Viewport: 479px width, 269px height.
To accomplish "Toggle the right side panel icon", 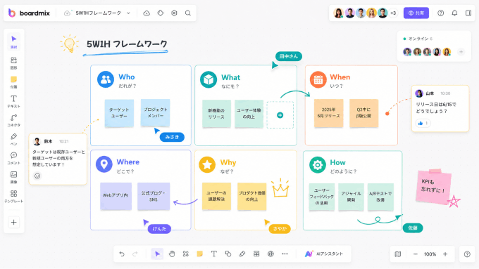I will click(x=468, y=13).
